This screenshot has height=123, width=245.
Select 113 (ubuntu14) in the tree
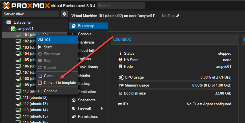pyautogui.click(x=35, y=110)
